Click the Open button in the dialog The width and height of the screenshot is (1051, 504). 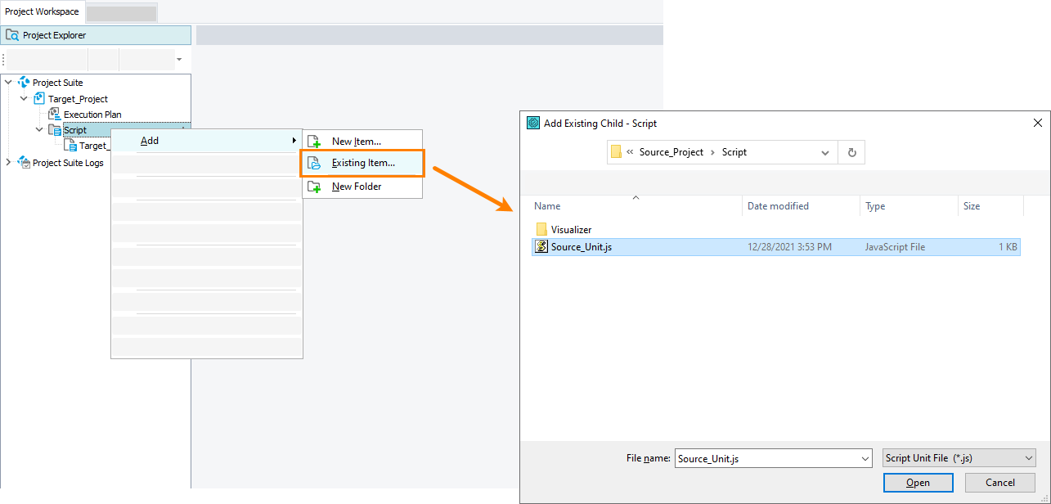coord(918,482)
